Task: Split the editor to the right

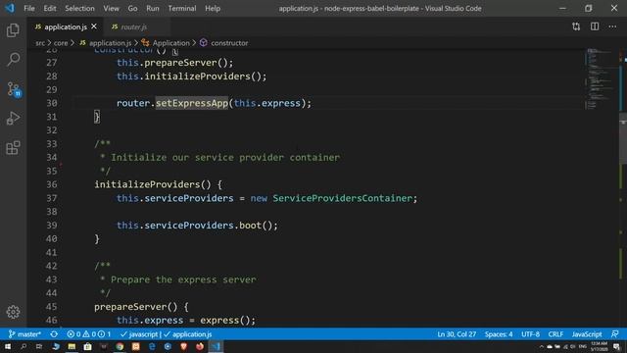Action: click(x=595, y=26)
